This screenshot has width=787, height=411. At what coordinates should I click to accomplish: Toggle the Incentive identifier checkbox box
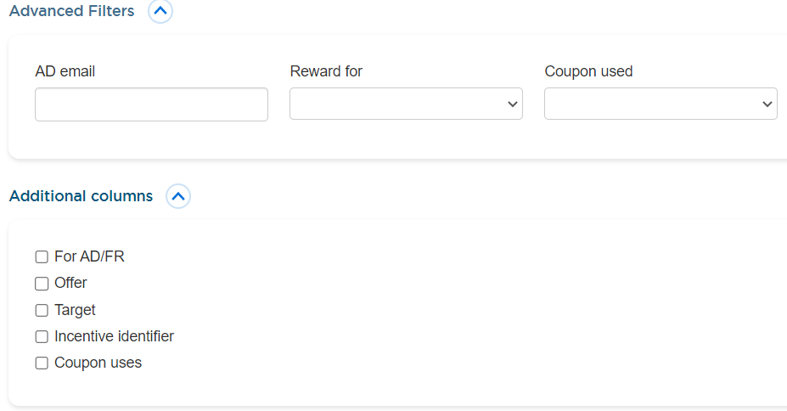(x=42, y=336)
